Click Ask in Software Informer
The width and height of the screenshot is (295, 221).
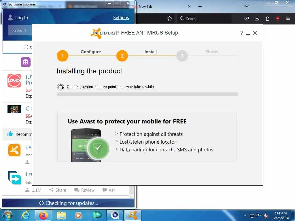109,190
